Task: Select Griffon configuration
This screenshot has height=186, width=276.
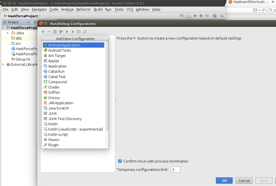Action: 74,92
